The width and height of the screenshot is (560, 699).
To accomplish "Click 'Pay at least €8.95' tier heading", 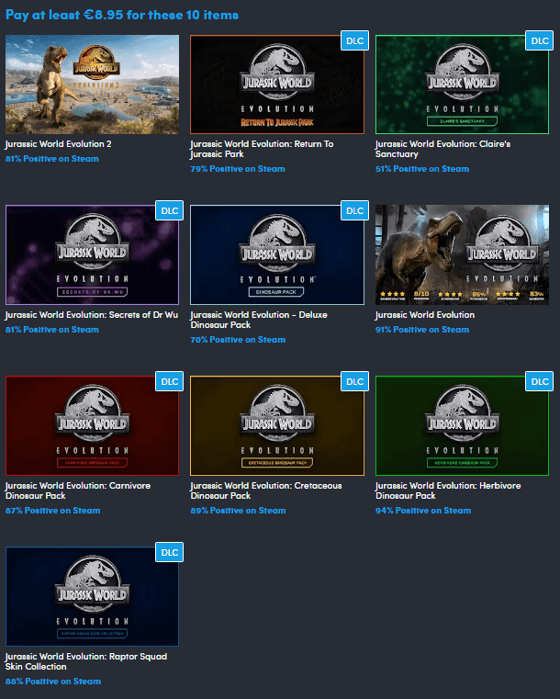I will tap(122, 15).
